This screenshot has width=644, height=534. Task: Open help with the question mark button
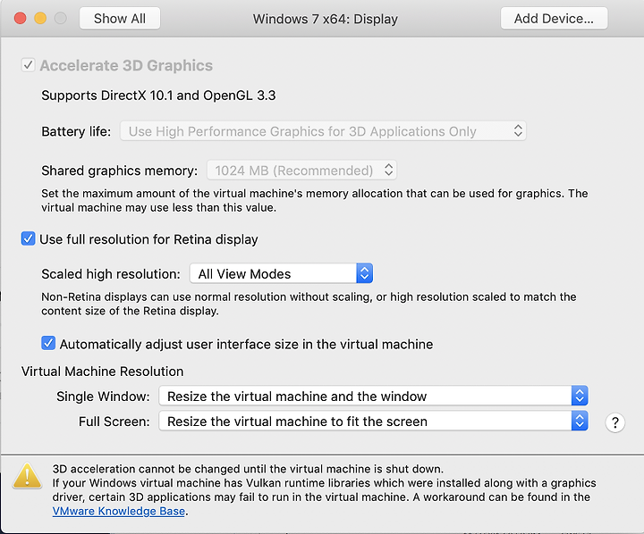[x=614, y=422]
